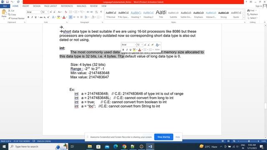The image size is (267, 150).
Task: Switch to the PAGE LAYOUT tab
Action: coord(50,6)
